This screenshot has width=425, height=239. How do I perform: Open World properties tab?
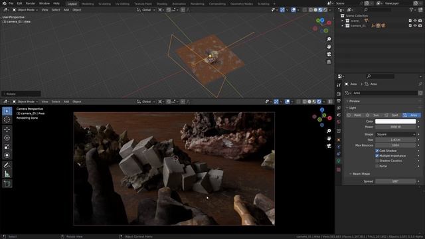click(339, 122)
